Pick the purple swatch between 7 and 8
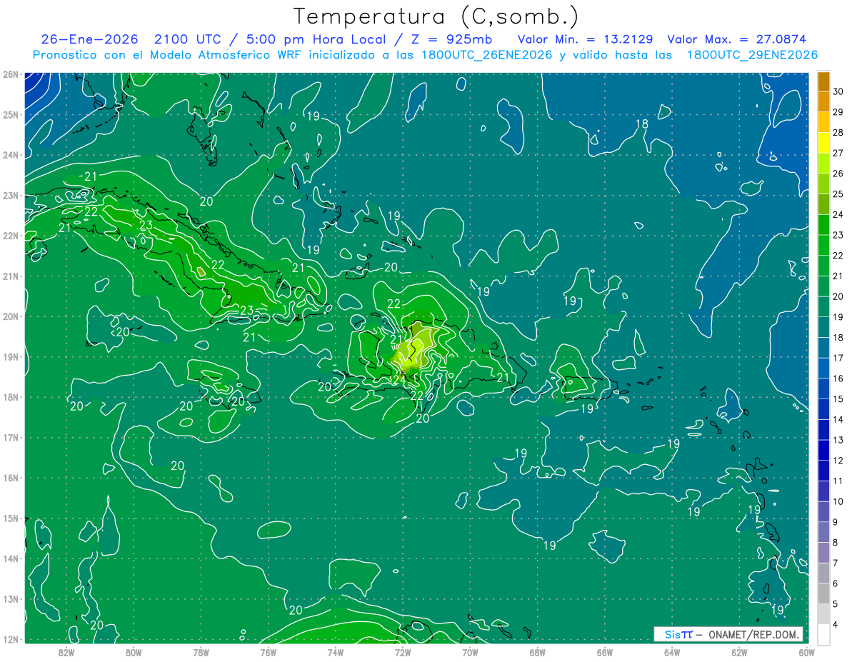857x662 pixels. 823,553
